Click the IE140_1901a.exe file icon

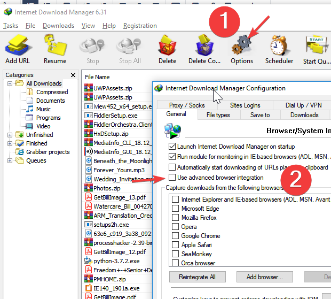(89, 288)
